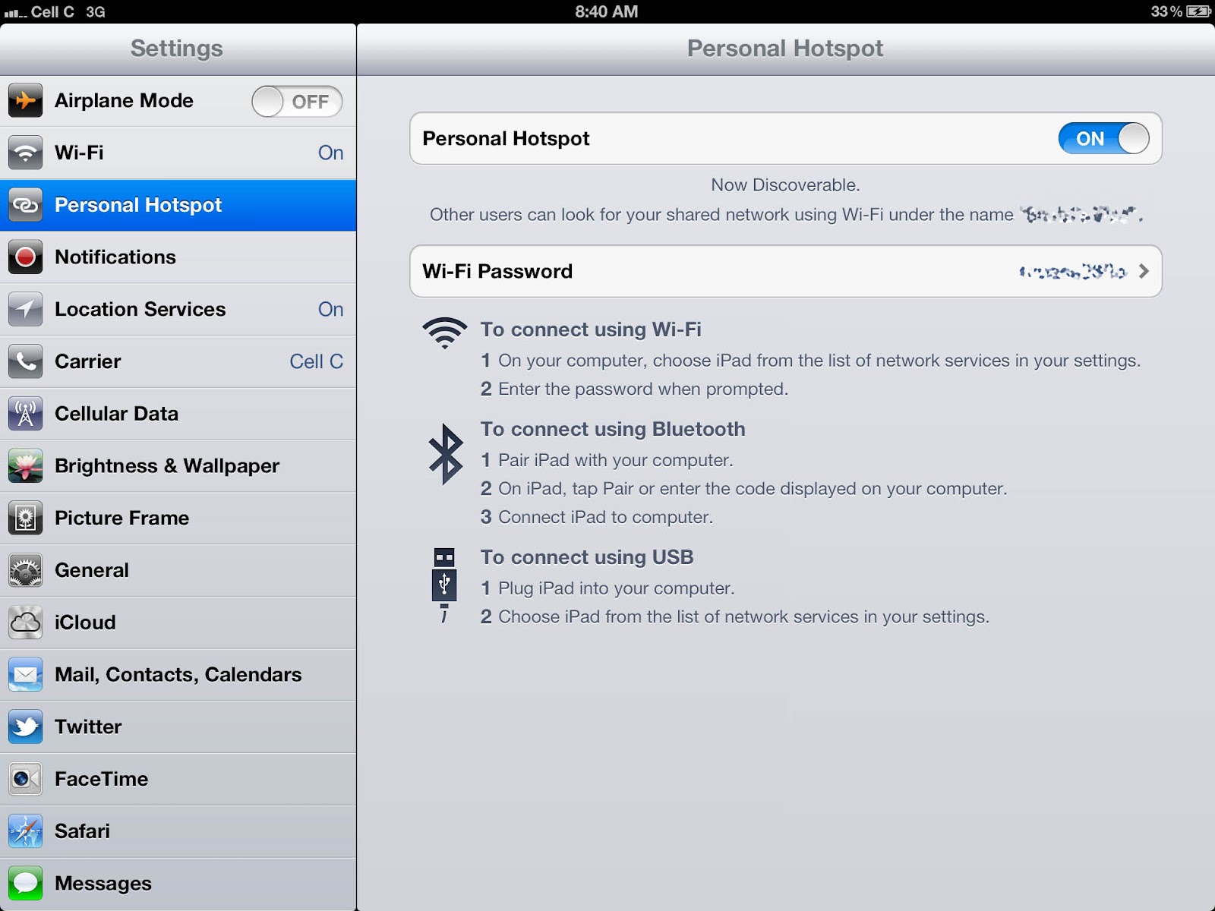Image resolution: width=1215 pixels, height=911 pixels.
Task: Open Mail, Contacts, Calendars settings
Action: tap(178, 675)
